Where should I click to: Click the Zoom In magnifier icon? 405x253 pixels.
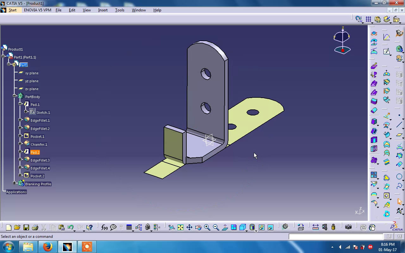click(207, 227)
